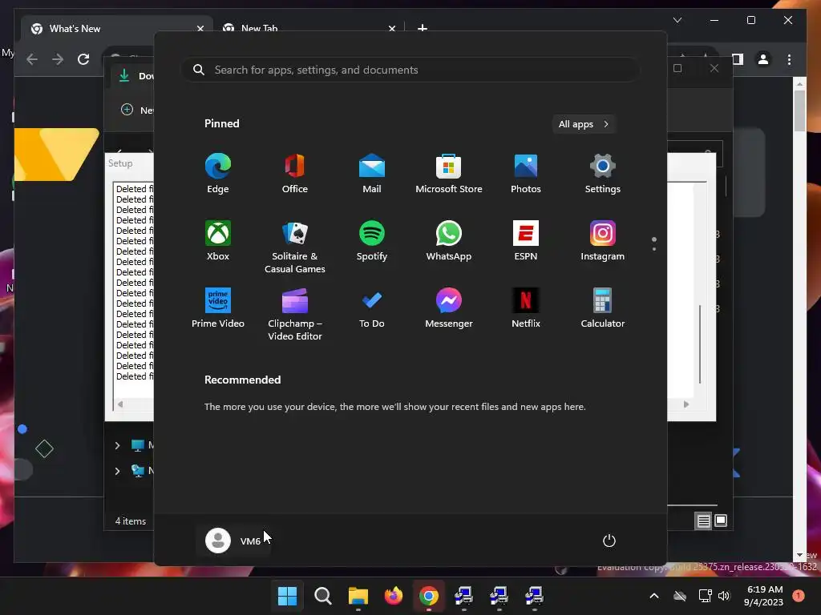
Task: Show hidden system tray icons
Action: (x=654, y=596)
